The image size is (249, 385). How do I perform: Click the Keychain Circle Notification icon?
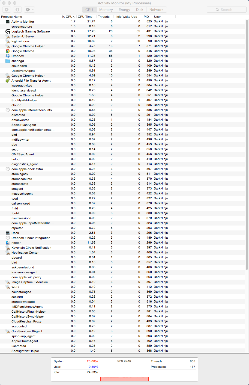(8, 248)
